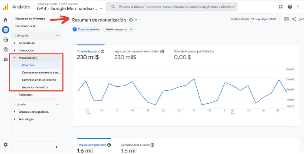Open the Reports icon in left rail
Image resolution: width=304 pixels, height=154 pixels.
pyautogui.click(x=6, y=30)
